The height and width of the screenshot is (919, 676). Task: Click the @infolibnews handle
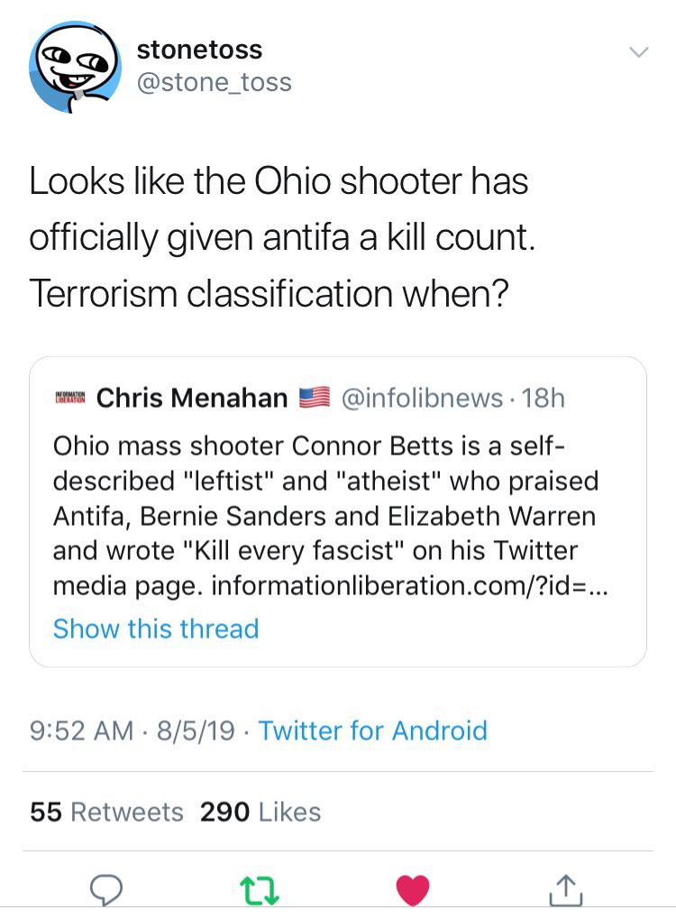click(x=420, y=397)
